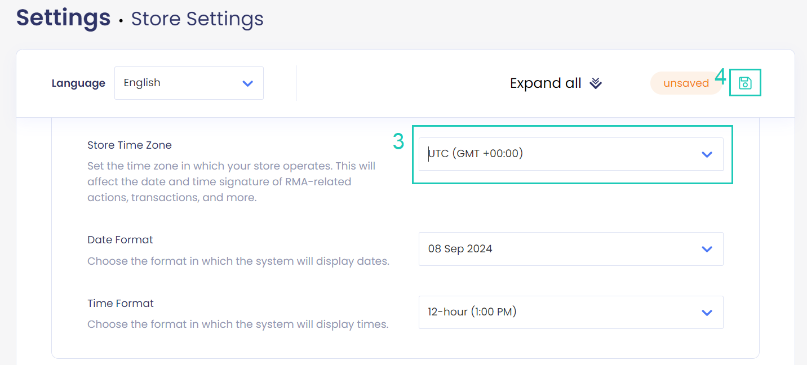807x365 pixels.
Task: Click the Store Time Zone chevron arrow
Action: [x=707, y=154]
